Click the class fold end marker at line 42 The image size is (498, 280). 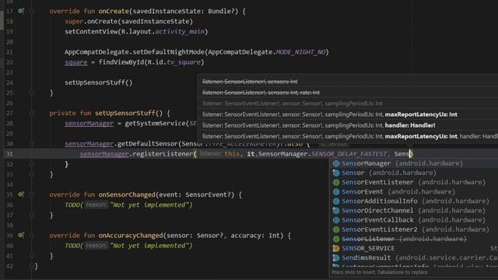pos(31,266)
